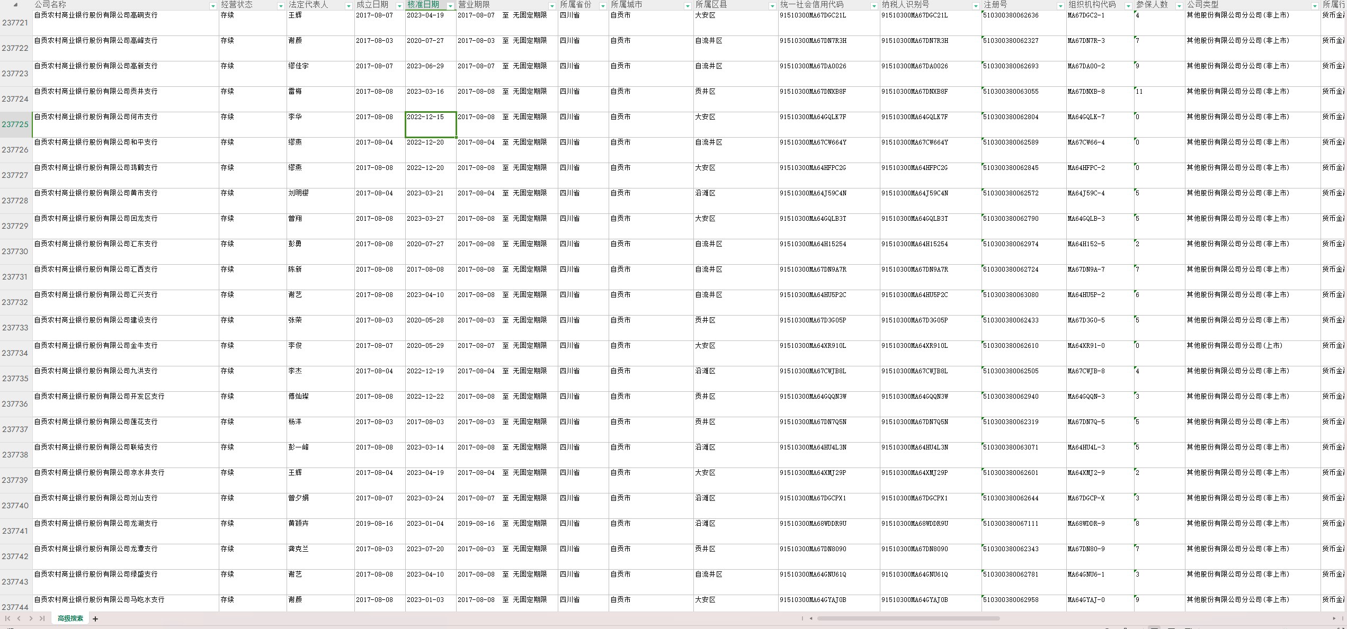The image size is (1347, 629).
Task: Select organization code cell MA67DGCP-X
Action: tap(1100, 506)
